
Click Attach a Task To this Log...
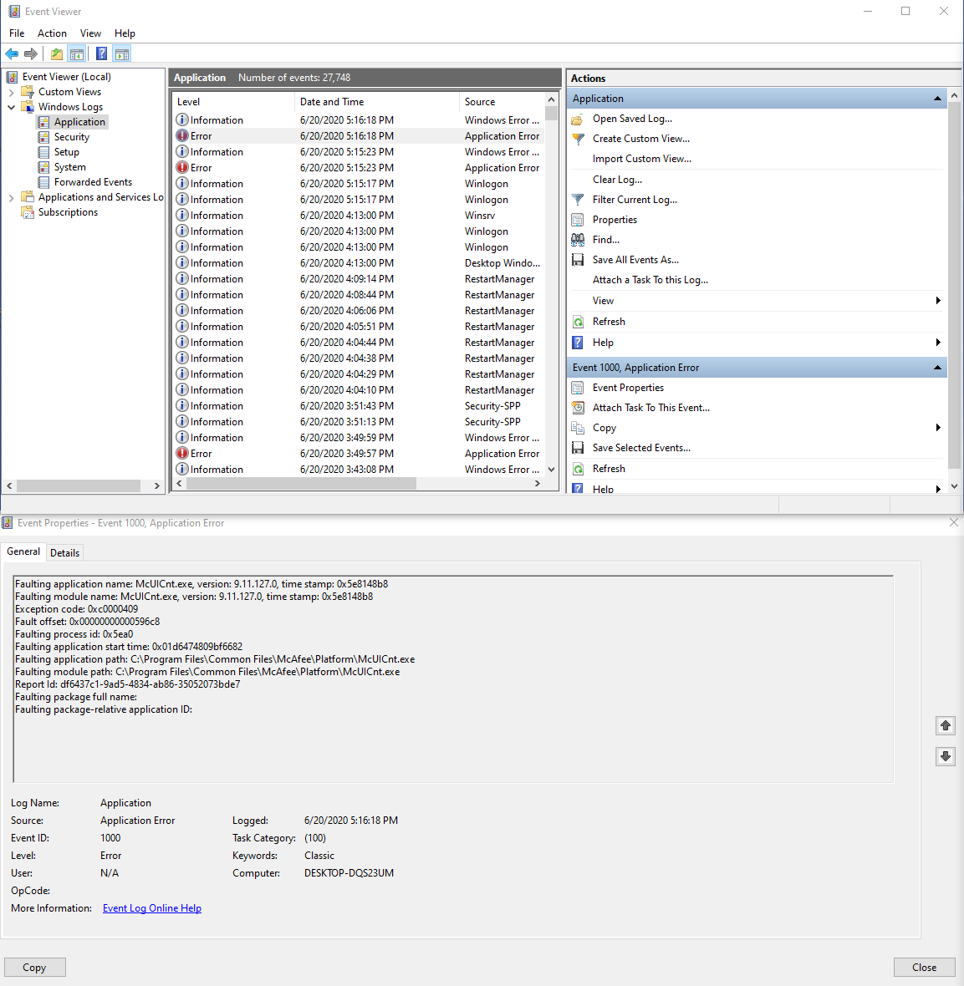click(x=650, y=280)
